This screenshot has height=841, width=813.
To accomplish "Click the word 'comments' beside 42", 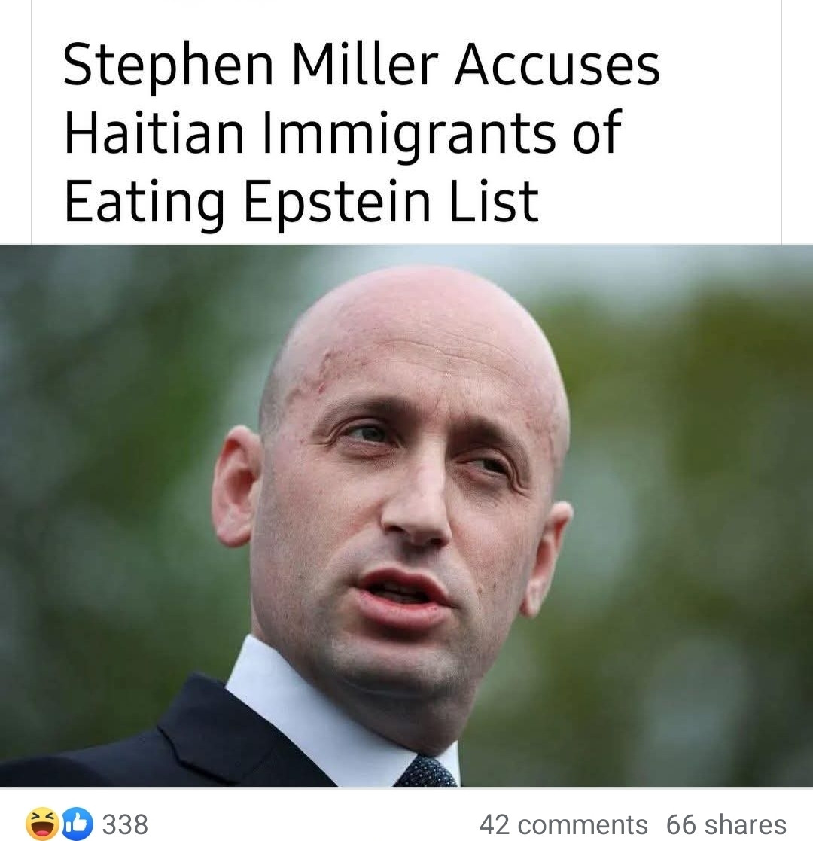I will click(x=583, y=824).
